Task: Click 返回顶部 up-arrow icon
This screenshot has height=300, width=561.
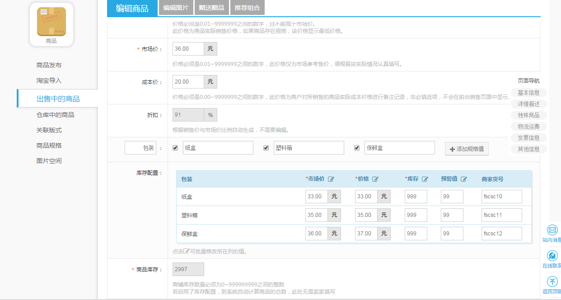Action: 552,281
